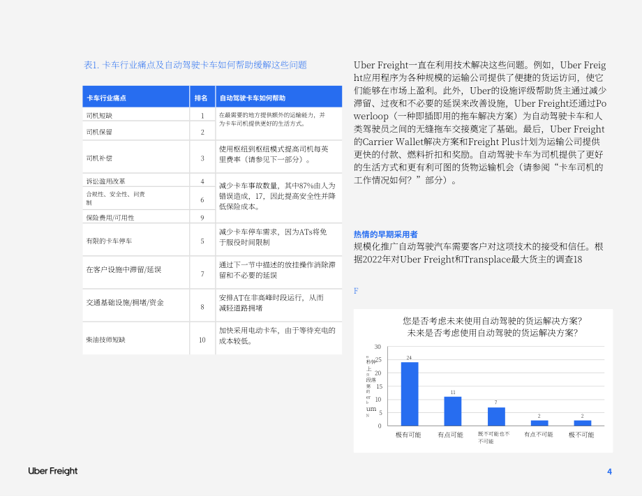Click rank 8 beside 交通基础设施/拥堵/资金

click(202, 306)
